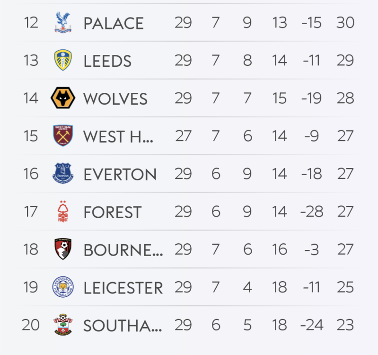Tap the LEICESTER team name
378x355 pixels.
coord(123,287)
